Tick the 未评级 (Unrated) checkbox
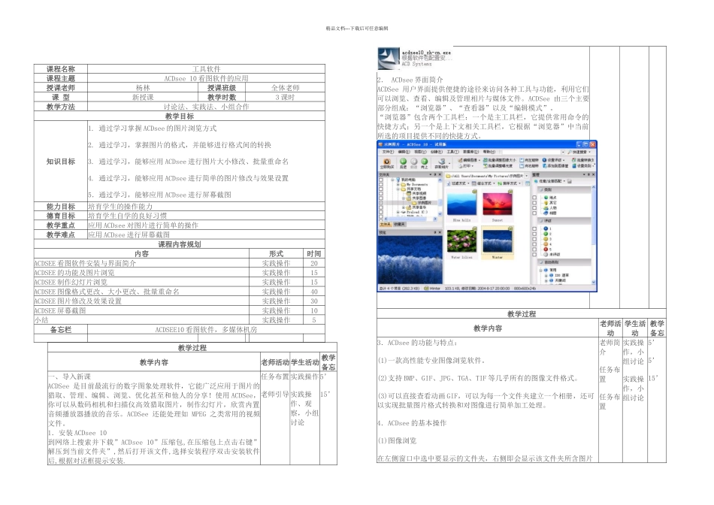The image size is (714, 505). [534, 255]
